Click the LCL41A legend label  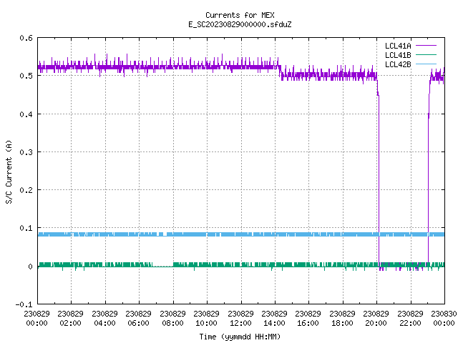[398, 46]
